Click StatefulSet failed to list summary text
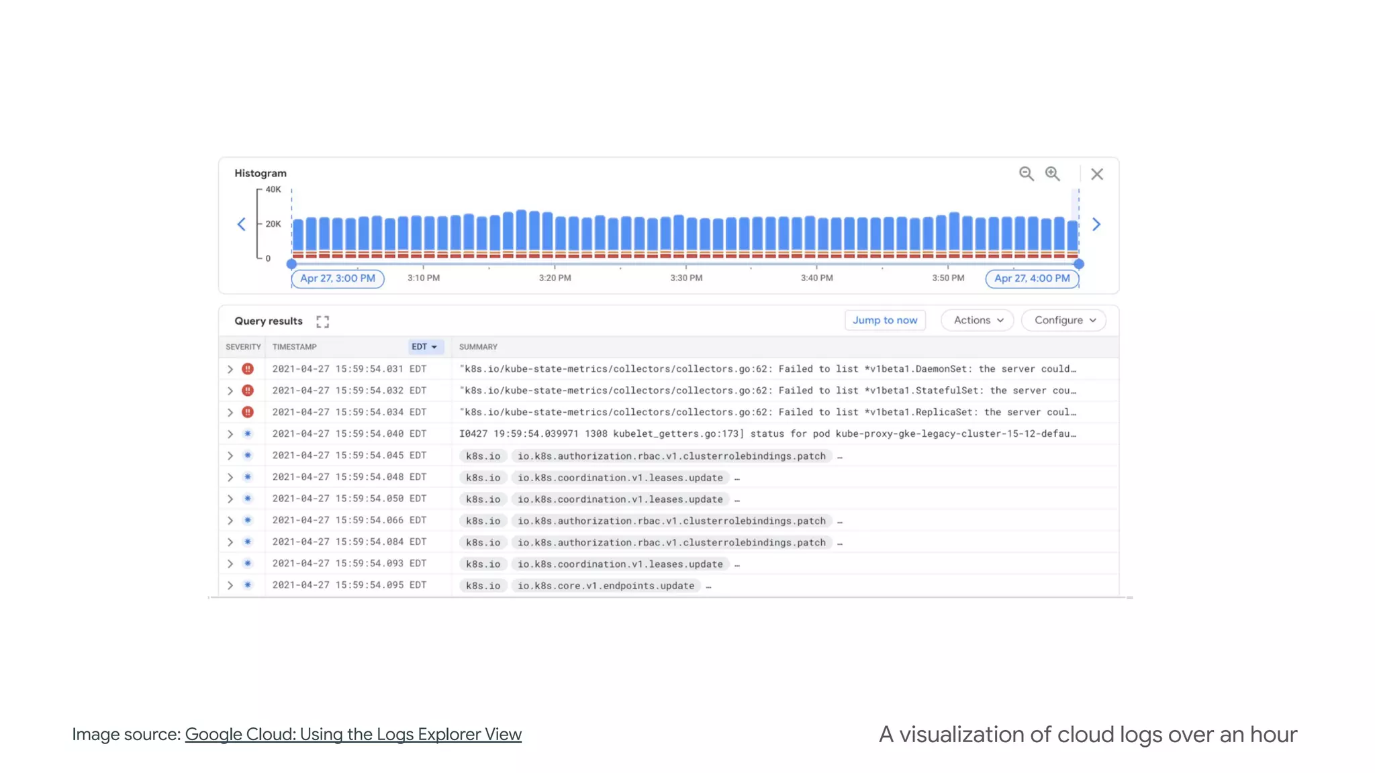The height and width of the screenshot is (773, 1375). pyautogui.click(x=767, y=391)
